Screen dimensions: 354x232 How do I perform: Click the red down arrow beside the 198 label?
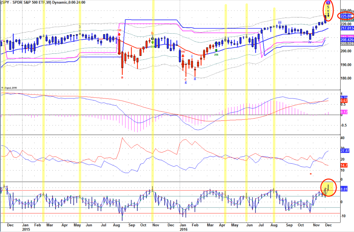point(119,35)
